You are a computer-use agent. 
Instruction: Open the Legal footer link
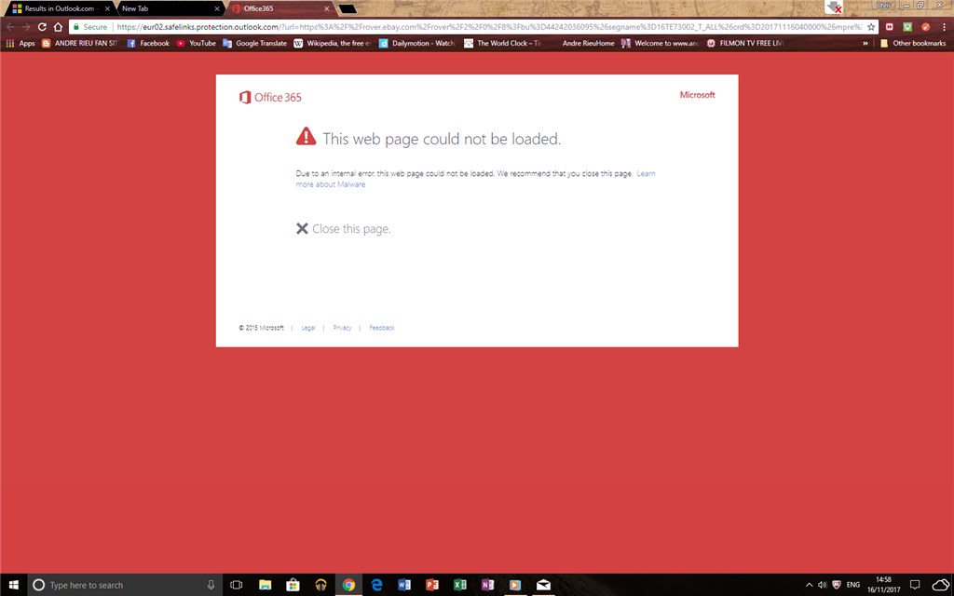pos(308,328)
